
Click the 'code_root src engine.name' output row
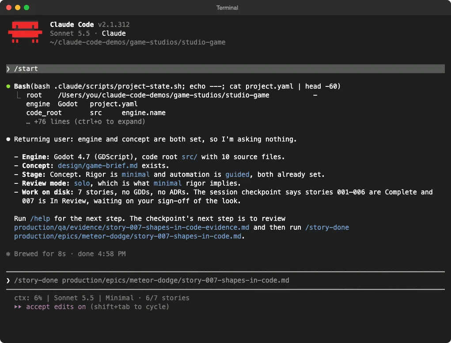tap(96, 113)
